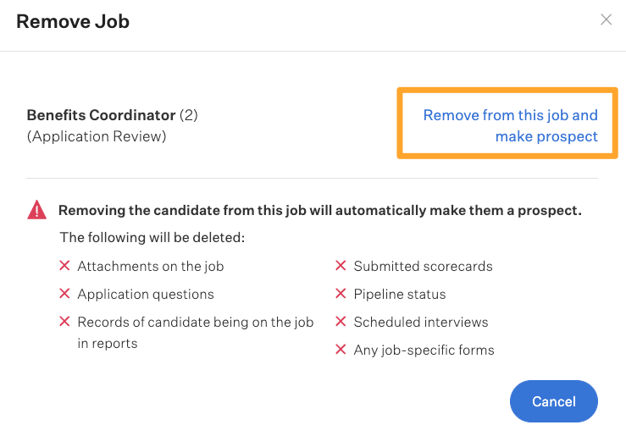Click the X beside Any job-specific forms
The height and width of the screenshot is (447, 626).
click(x=341, y=349)
